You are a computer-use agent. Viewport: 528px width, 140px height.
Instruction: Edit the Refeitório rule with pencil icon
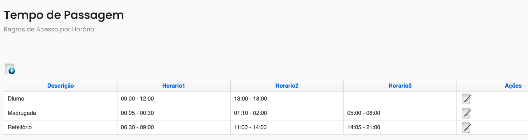466,127
